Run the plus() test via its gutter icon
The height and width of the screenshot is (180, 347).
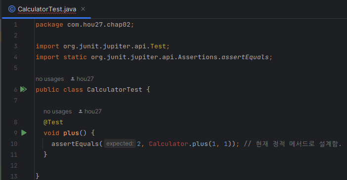point(24,133)
